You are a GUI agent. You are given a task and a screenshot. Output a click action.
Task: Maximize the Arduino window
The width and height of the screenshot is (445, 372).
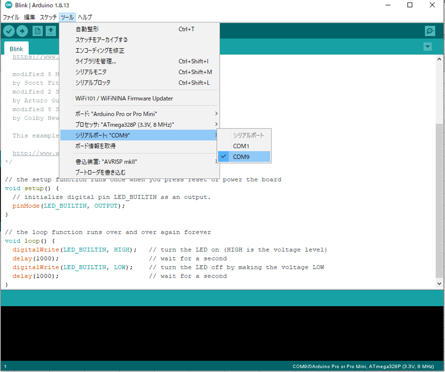pos(410,5)
